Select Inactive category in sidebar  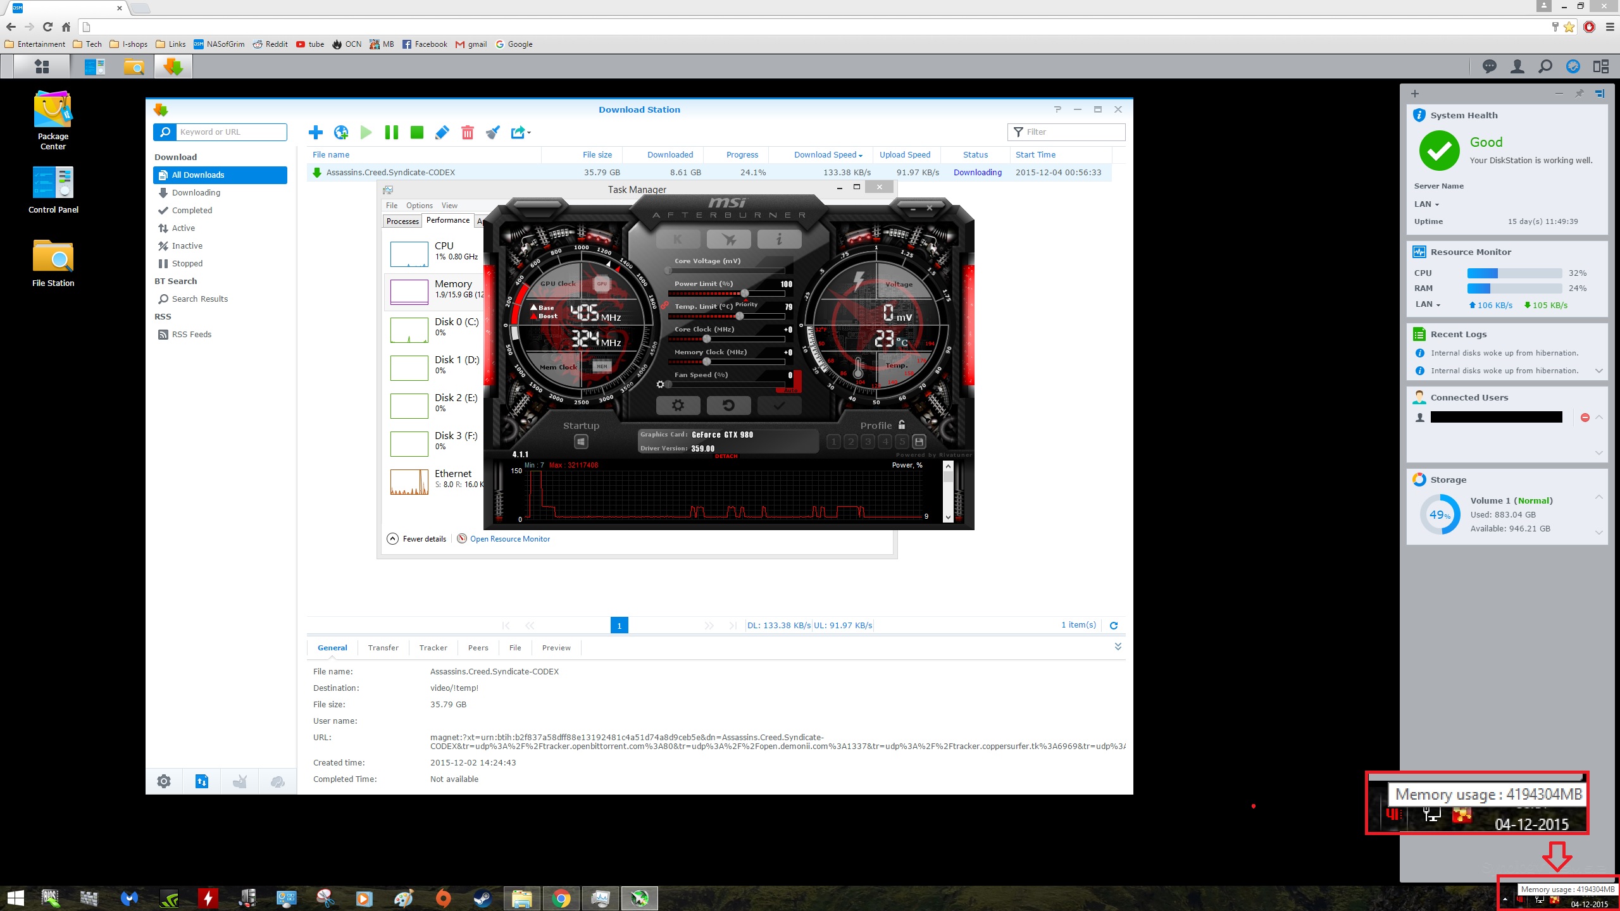click(x=220, y=246)
